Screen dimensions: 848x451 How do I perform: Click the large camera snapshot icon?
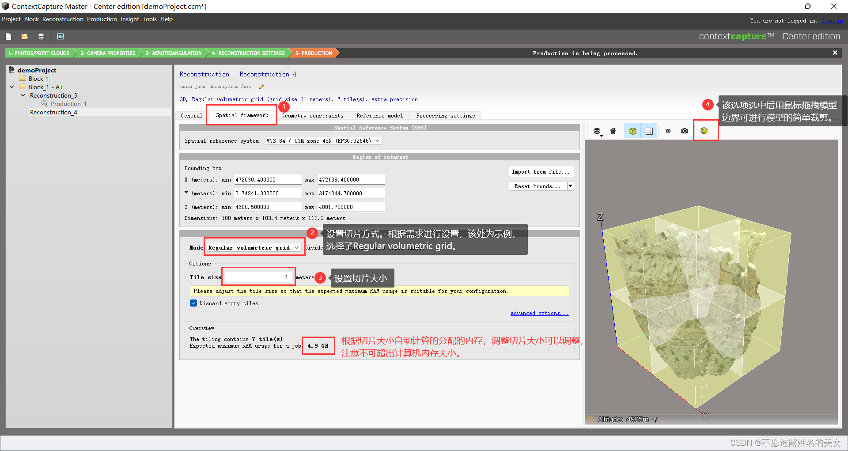(x=685, y=131)
